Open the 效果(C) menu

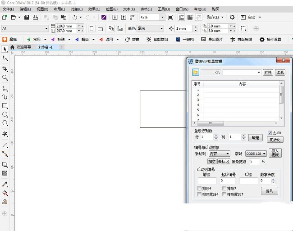click(94, 9)
